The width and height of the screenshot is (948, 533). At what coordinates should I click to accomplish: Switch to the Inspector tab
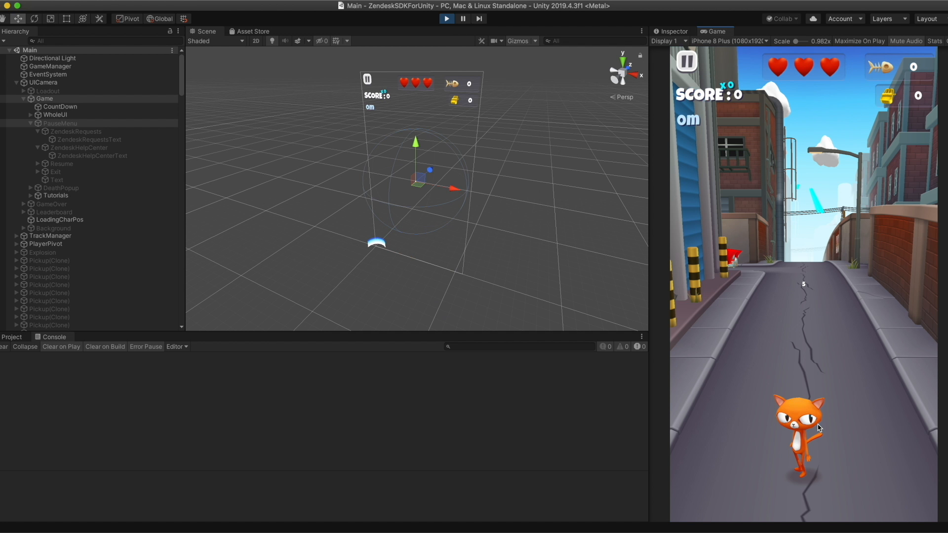click(671, 31)
